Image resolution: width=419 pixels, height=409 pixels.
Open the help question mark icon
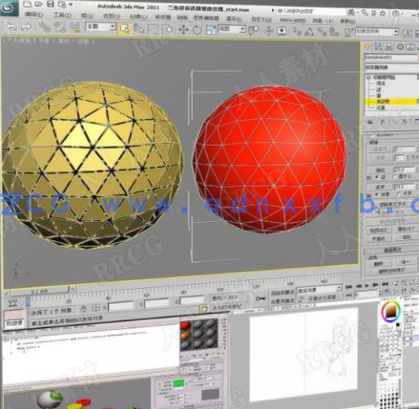tap(395, 14)
